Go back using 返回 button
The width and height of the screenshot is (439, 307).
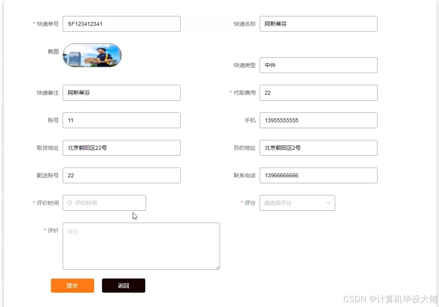(124, 285)
